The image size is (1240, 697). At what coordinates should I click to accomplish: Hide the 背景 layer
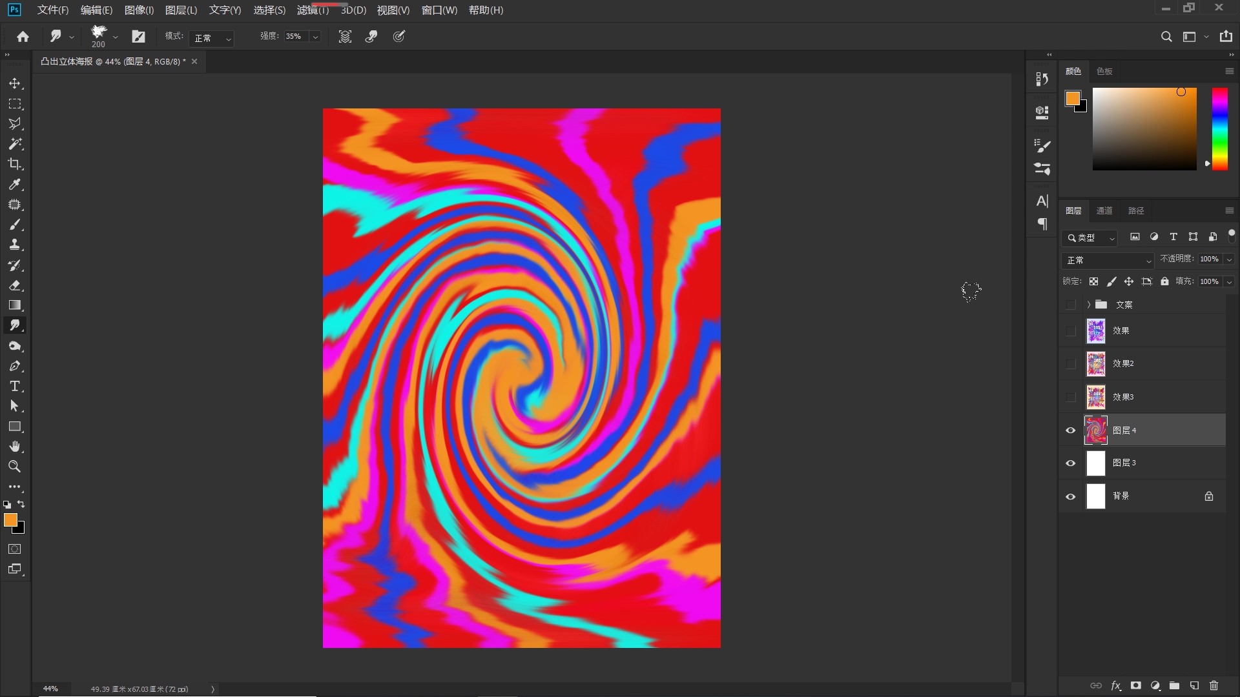(1070, 496)
